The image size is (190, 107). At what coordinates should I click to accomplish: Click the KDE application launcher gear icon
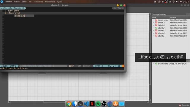[x=2, y=1]
